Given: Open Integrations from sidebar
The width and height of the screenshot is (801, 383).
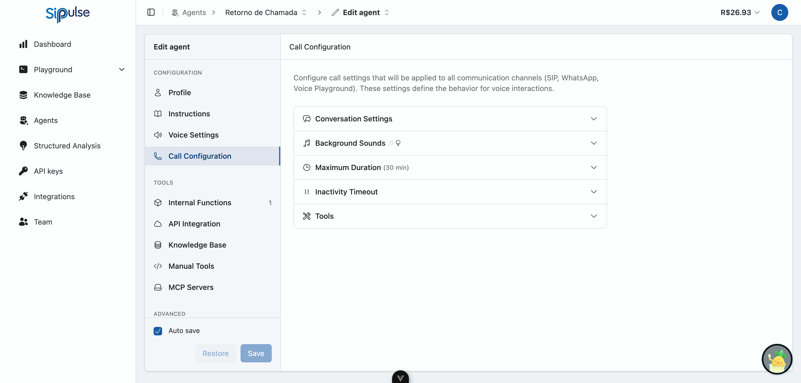Looking at the screenshot, I should tap(54, 196).
